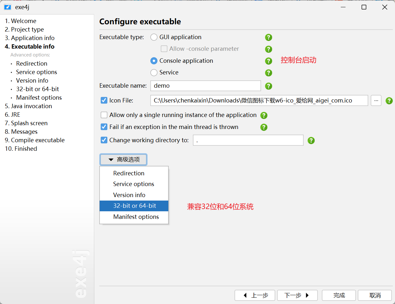Show help for main thread exception option
This screenshot has width=395, height=304.
(x=264, y=127)
